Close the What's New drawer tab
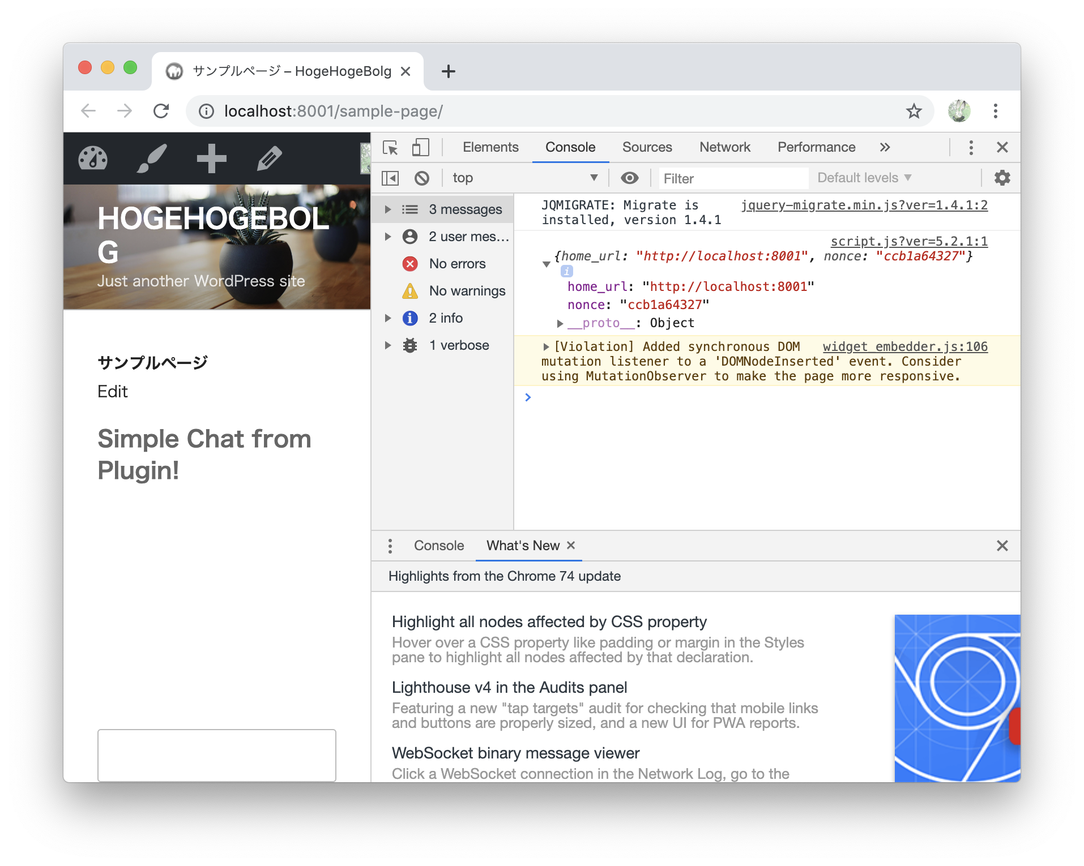 [571, 546]
